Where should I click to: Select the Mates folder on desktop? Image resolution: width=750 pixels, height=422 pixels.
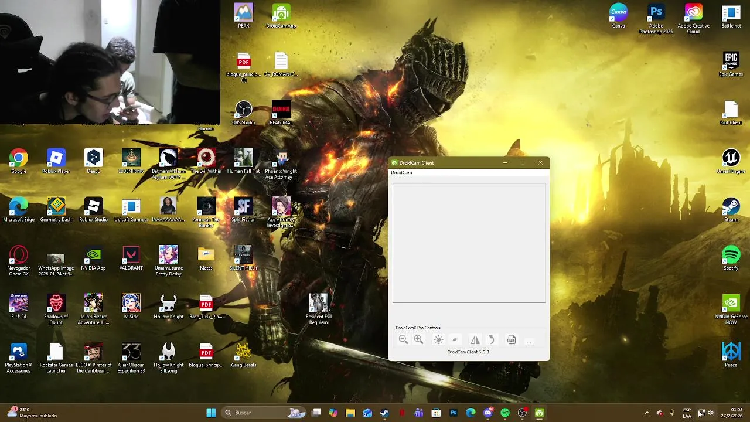[206, 258]
